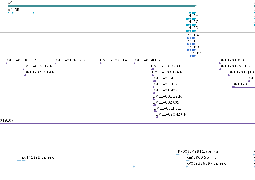Select the d4 gene label
The height and width of the screenshot is (180, 255).
[x=10, y=3]
